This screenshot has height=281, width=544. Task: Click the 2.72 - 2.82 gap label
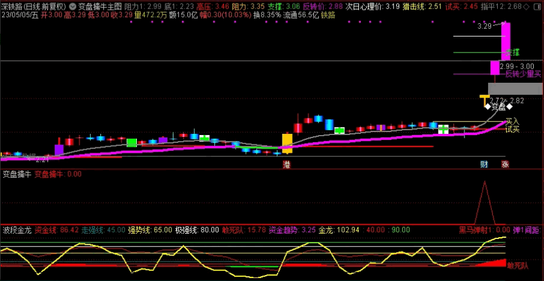(506, 100)
